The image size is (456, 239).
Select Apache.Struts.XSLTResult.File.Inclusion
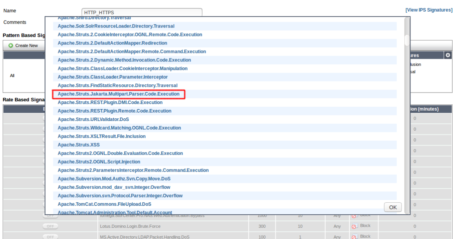coord(102,136)
